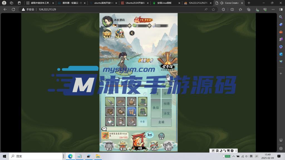
Task: Open the 挑战 challenge icon
Action: pyautogui.click(x=154, y=146)
